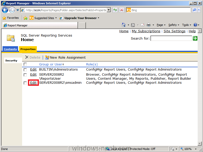Select the Report Manager browser tab
203x152 pixels.
tap(40, 25)
